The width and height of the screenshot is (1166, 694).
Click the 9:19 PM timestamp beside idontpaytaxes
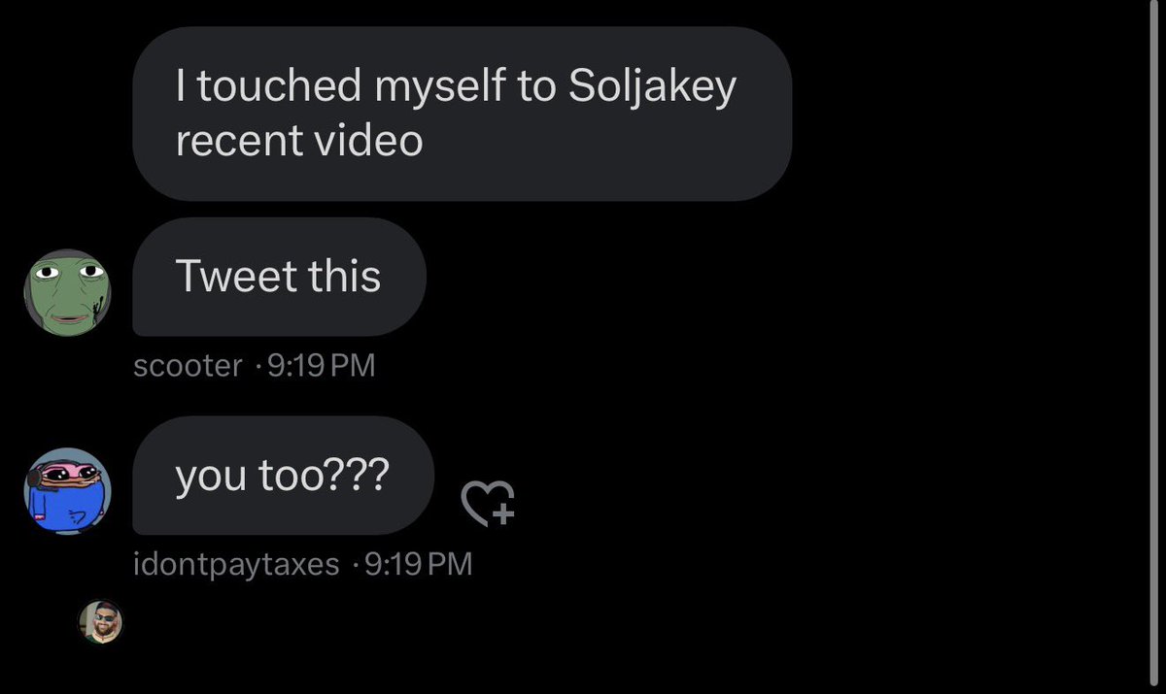[418, 564]
